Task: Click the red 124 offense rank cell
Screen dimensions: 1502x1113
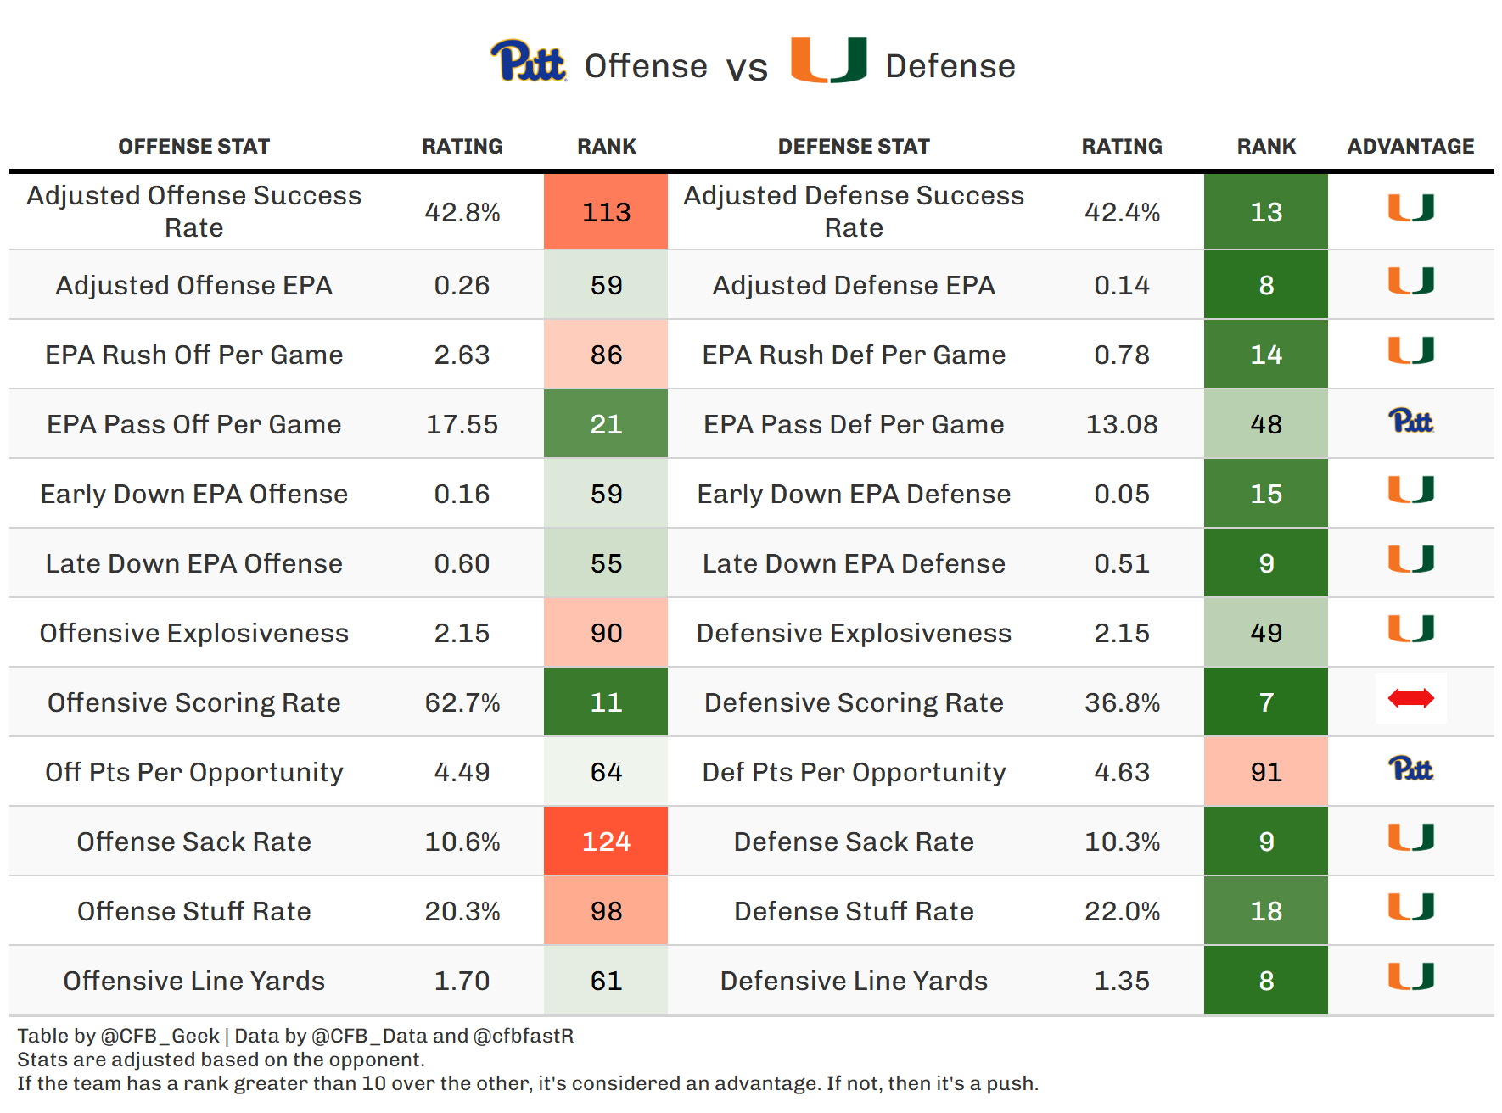Action: (606, 842)
